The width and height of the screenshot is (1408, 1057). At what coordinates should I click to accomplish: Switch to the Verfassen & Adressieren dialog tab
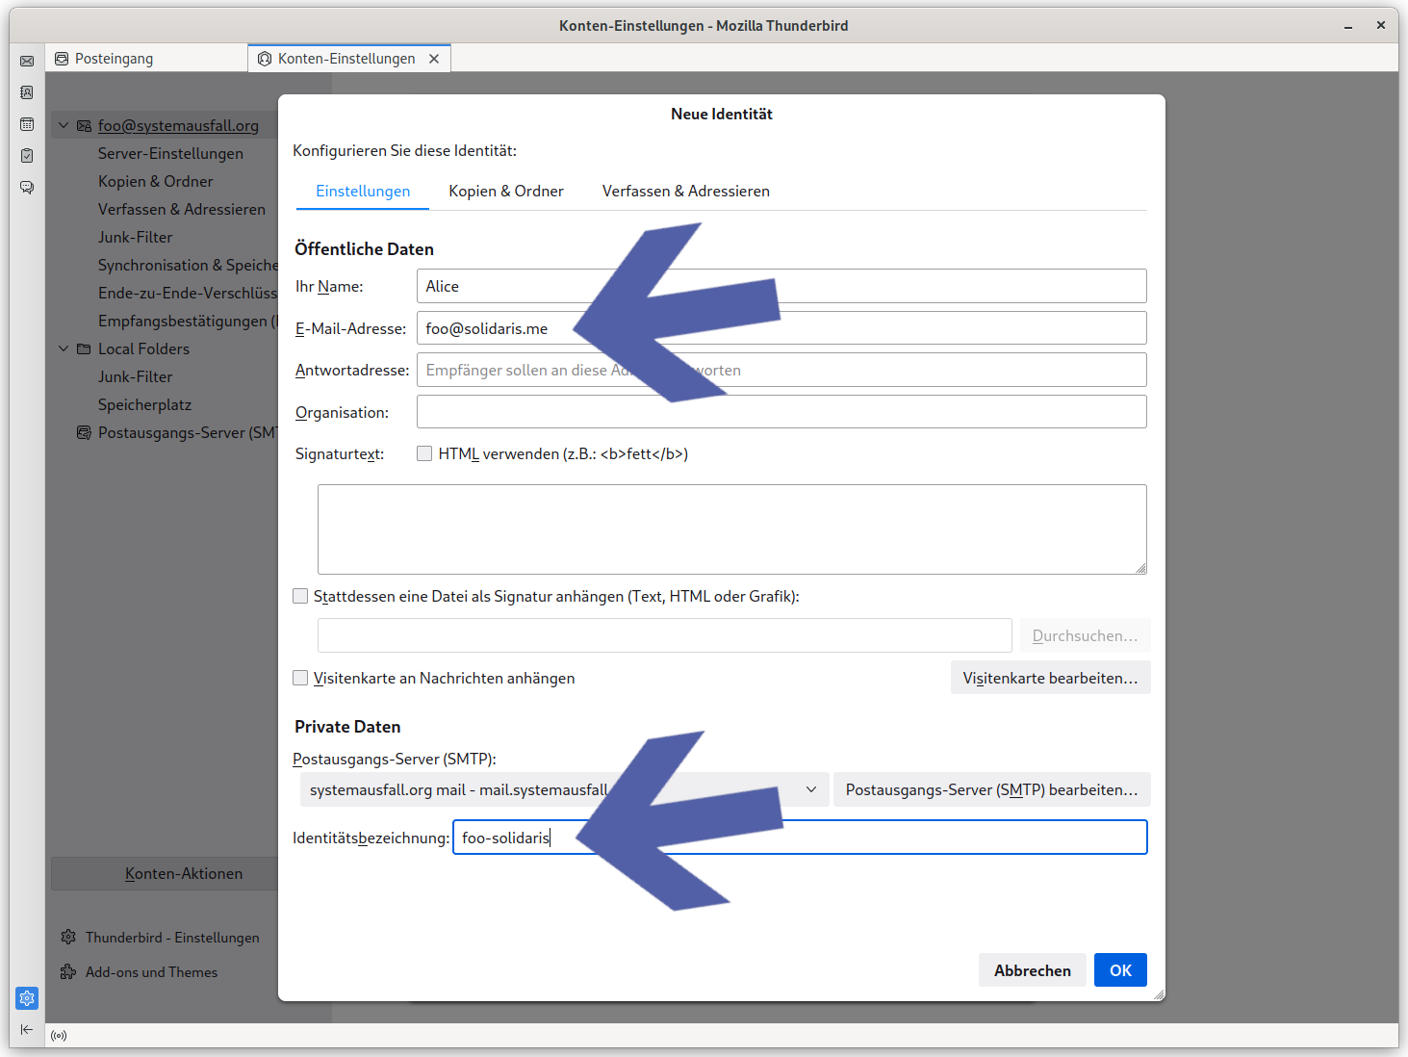click(686, 191)
